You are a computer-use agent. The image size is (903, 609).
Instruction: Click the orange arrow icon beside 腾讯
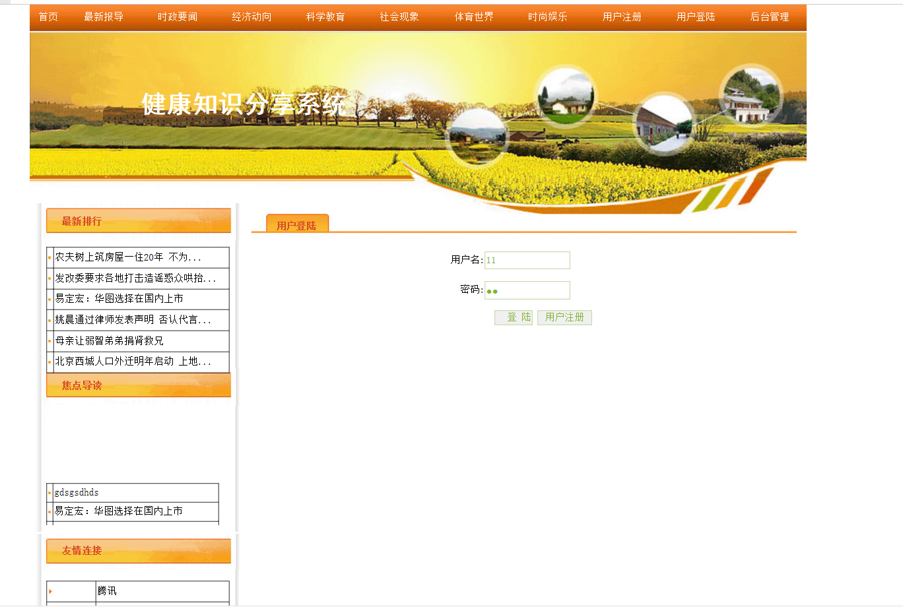(x=51, y=591)
